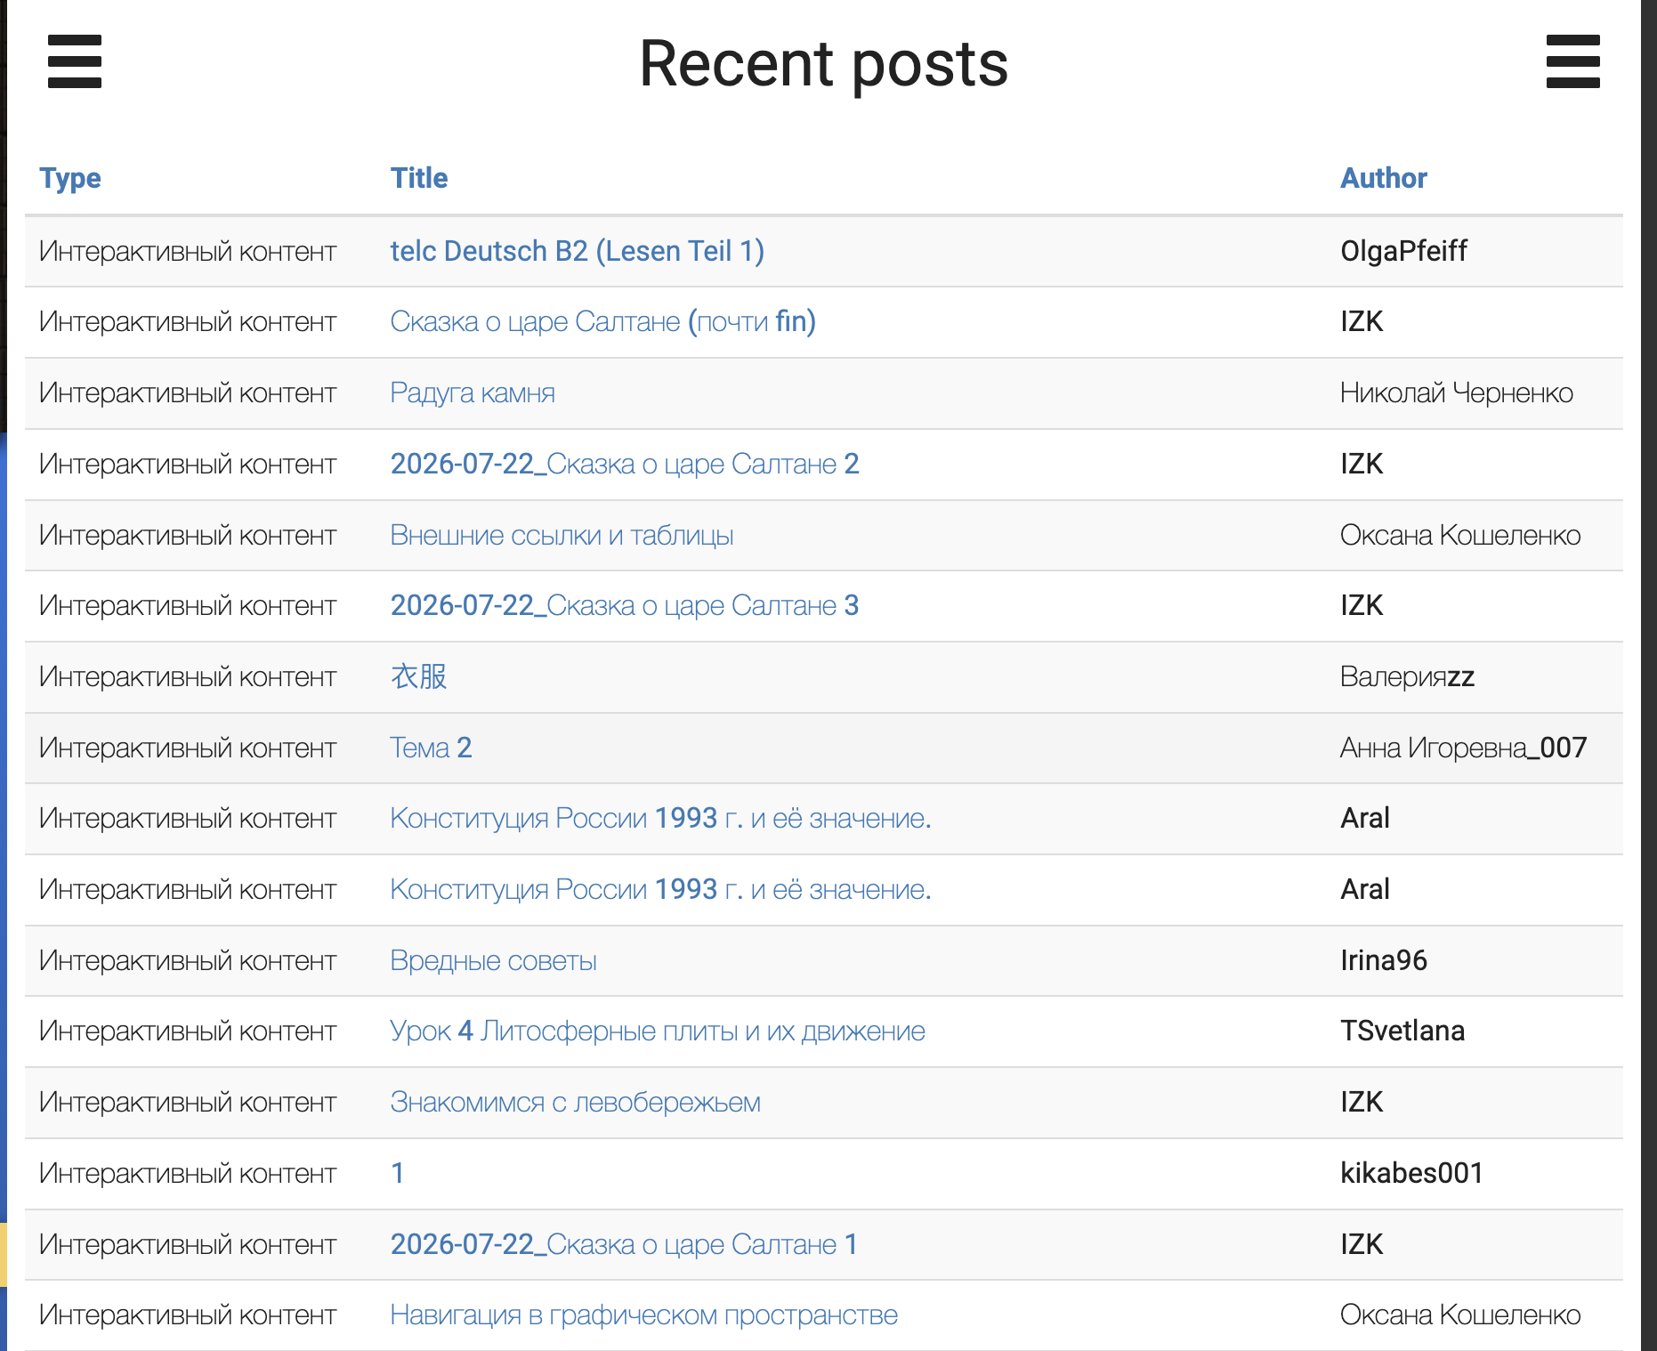The image size is (1657, 1351).
Task: Open Навигация в графическом пространстве post
Action: point(643,1315)
